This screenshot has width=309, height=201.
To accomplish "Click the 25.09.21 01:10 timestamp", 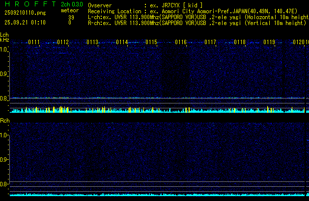I will click(25, 23).
